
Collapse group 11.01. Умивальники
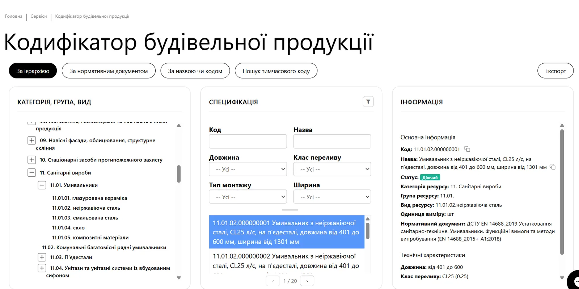click(x=42, y=185)
